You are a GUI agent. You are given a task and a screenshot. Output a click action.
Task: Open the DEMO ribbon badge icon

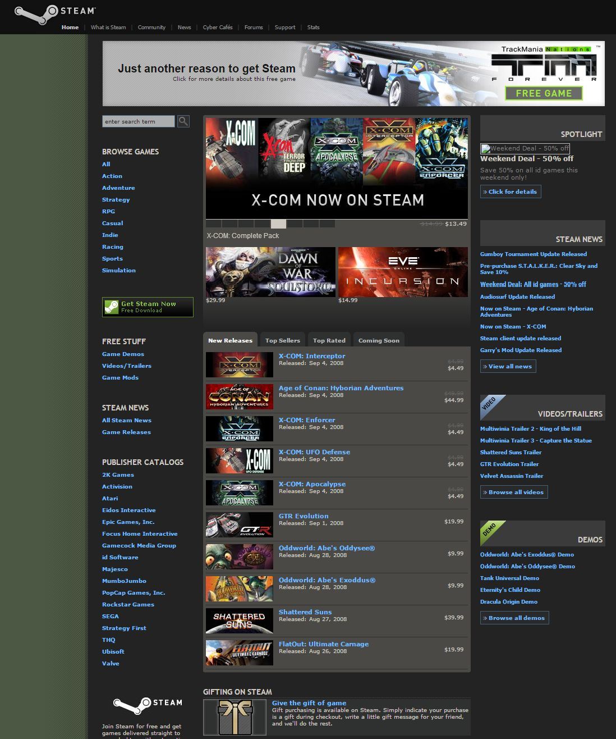pyautogui.click(x=493, y=533)
